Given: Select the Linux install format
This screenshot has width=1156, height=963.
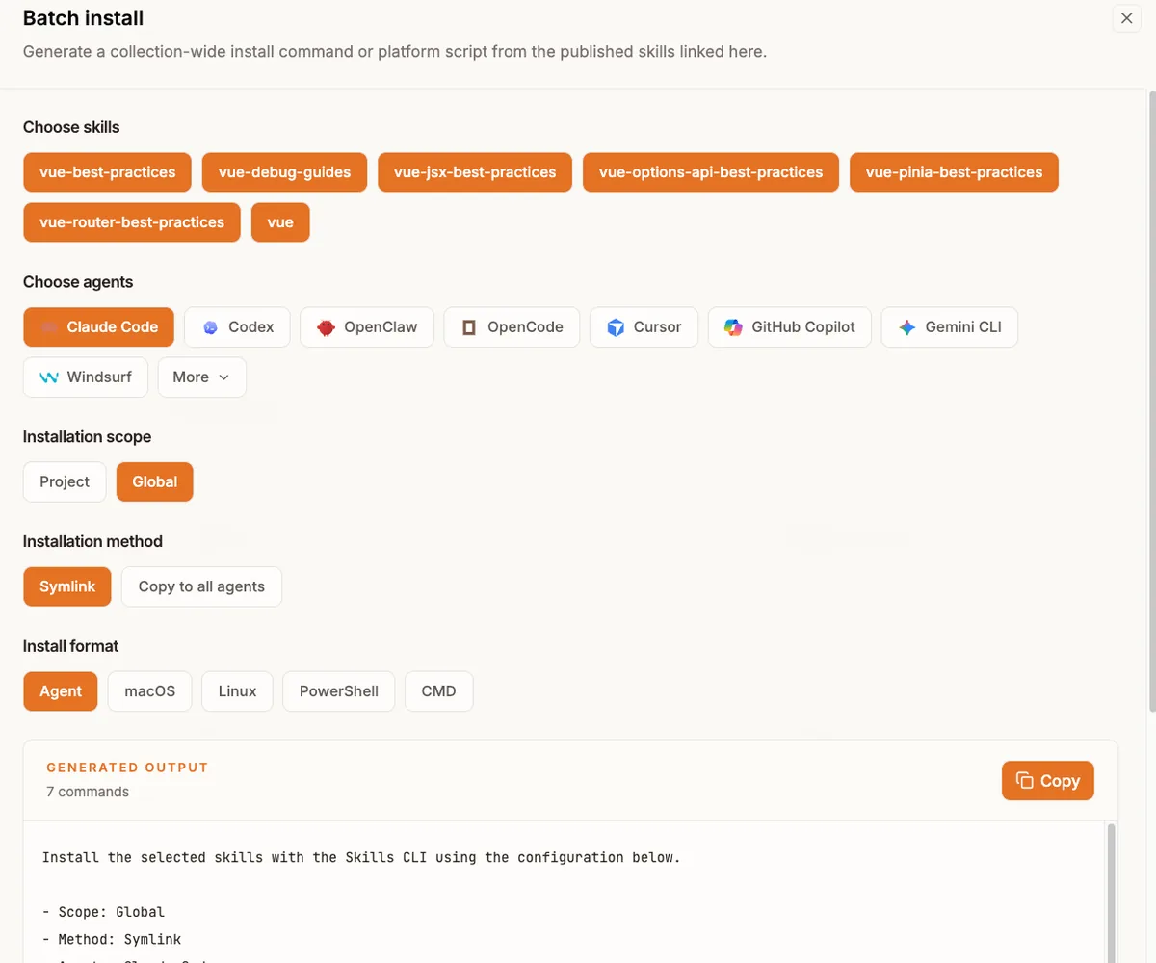Looking at the screenshot, I should (237, 691).
